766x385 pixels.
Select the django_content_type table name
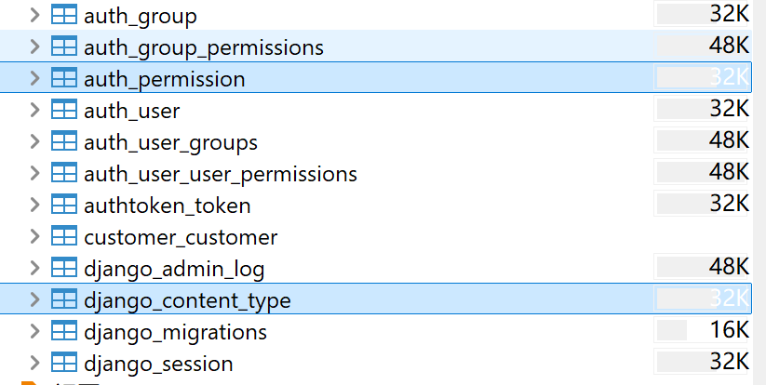(x=187, y=300)
